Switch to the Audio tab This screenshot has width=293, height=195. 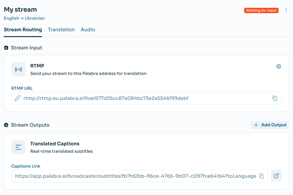[88, 30]
